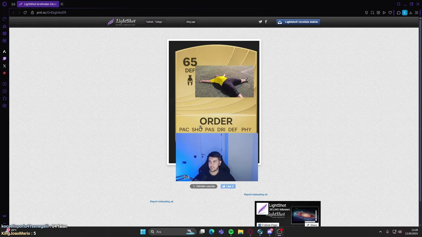Screen dimensions: 422x237
Task: Take a snapshot with the capture icon
Action: pyautogui.click(x=372, y=13)
